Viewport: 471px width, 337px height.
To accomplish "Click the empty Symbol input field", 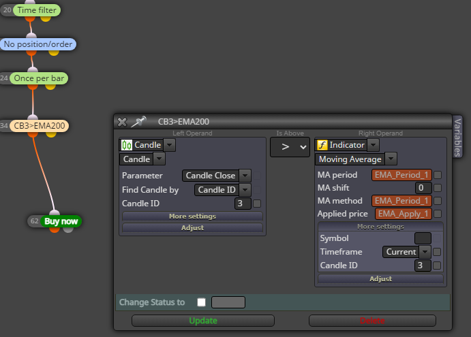I will tap(423, 238).
